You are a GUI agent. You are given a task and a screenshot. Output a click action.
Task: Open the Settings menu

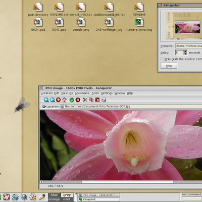coord(107,93)
